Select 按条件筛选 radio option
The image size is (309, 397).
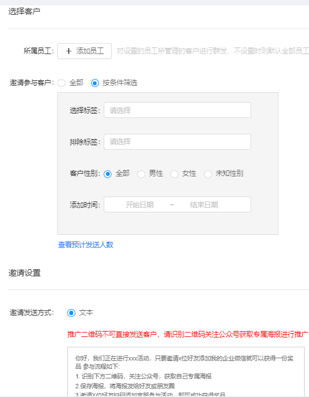95,83
